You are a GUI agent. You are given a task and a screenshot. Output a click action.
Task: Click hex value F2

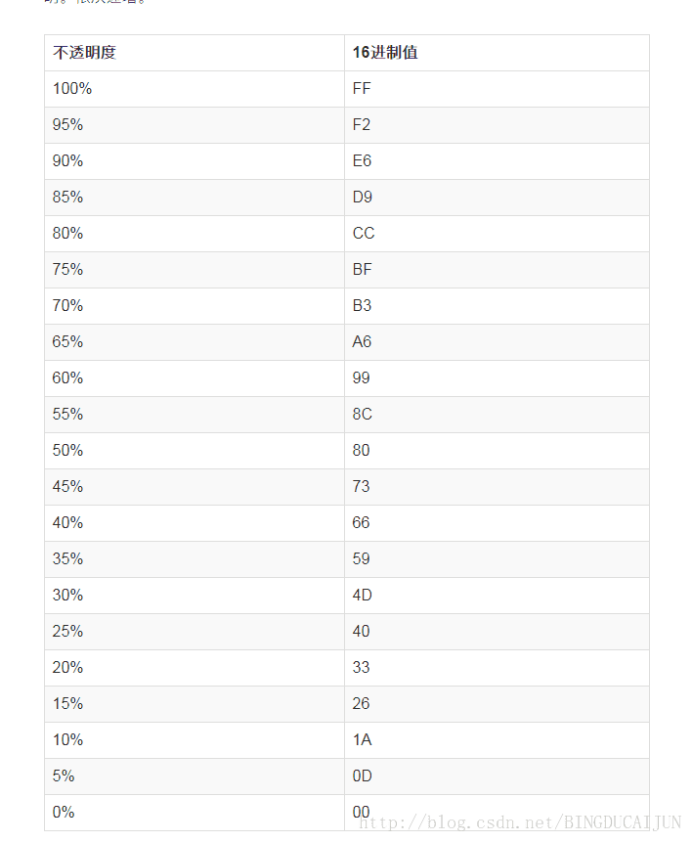point(497,125)
